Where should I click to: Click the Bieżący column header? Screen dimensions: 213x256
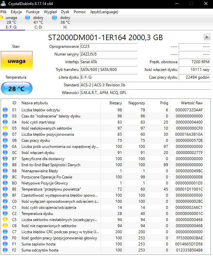point(112,103)
